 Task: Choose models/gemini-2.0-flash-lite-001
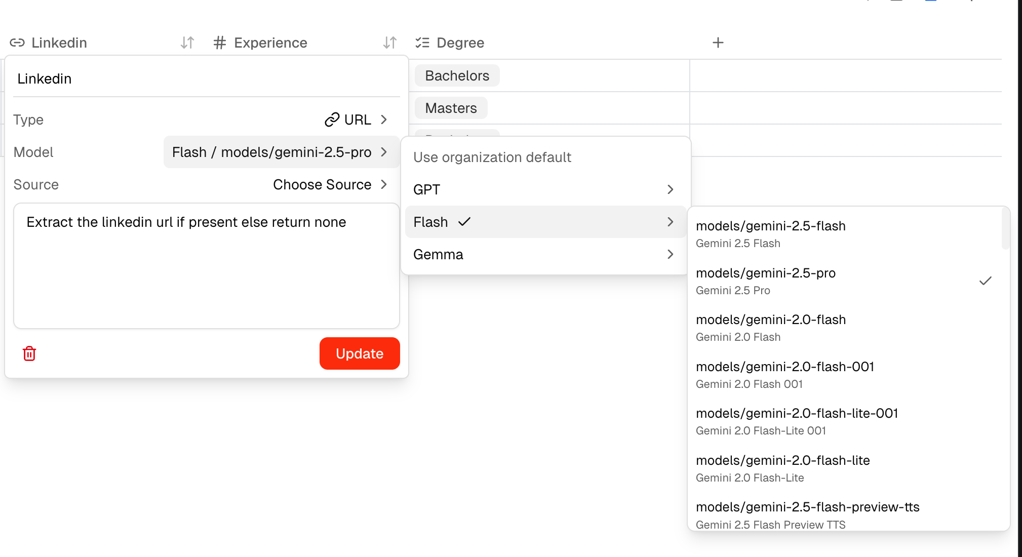coord(845,421)
